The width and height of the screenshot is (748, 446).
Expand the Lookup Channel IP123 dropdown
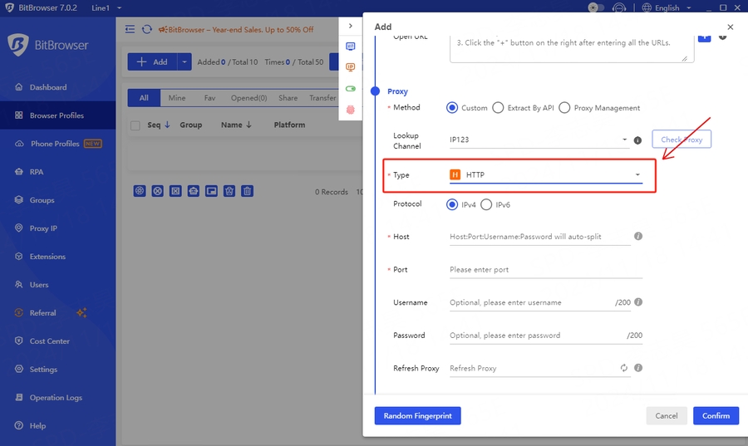click(539, 140)
